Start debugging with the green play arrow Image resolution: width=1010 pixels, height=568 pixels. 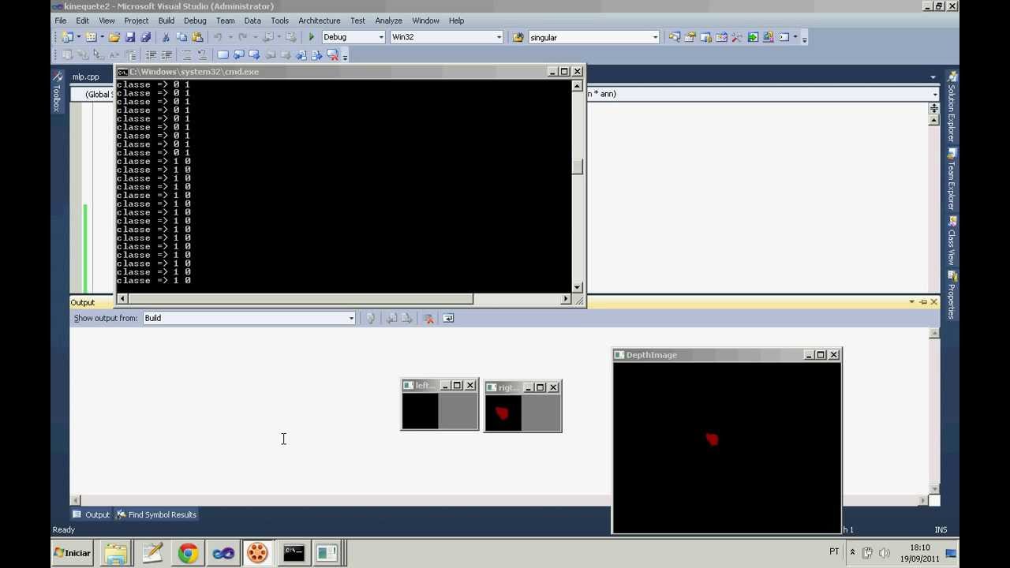[311, 37]
